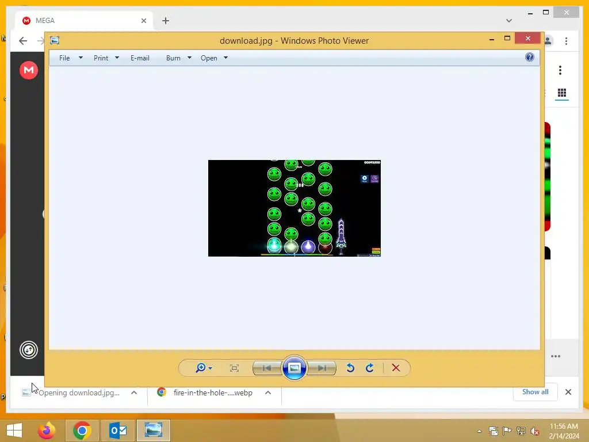The image size is (589, 442).
Task: Click the displayed download.jpg game image
Action: (x=294, y=208)
